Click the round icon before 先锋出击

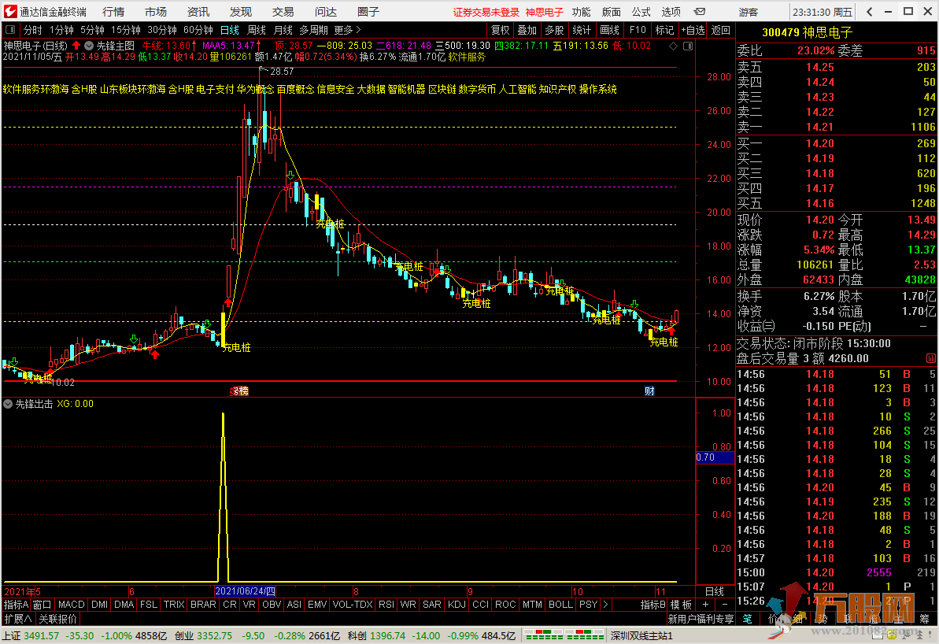pos(8,404)
